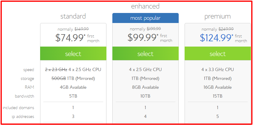Click the "ip addresses" row label

coord(23,116)
